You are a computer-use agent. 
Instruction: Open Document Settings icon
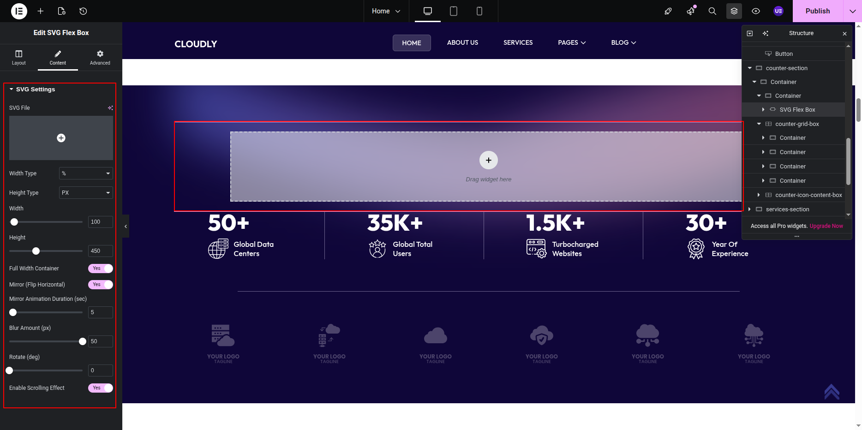pyautogui.click(x=62, y=11)
